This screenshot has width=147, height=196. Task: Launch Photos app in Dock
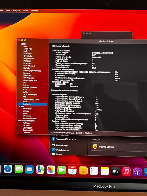(x=51, y=170)
